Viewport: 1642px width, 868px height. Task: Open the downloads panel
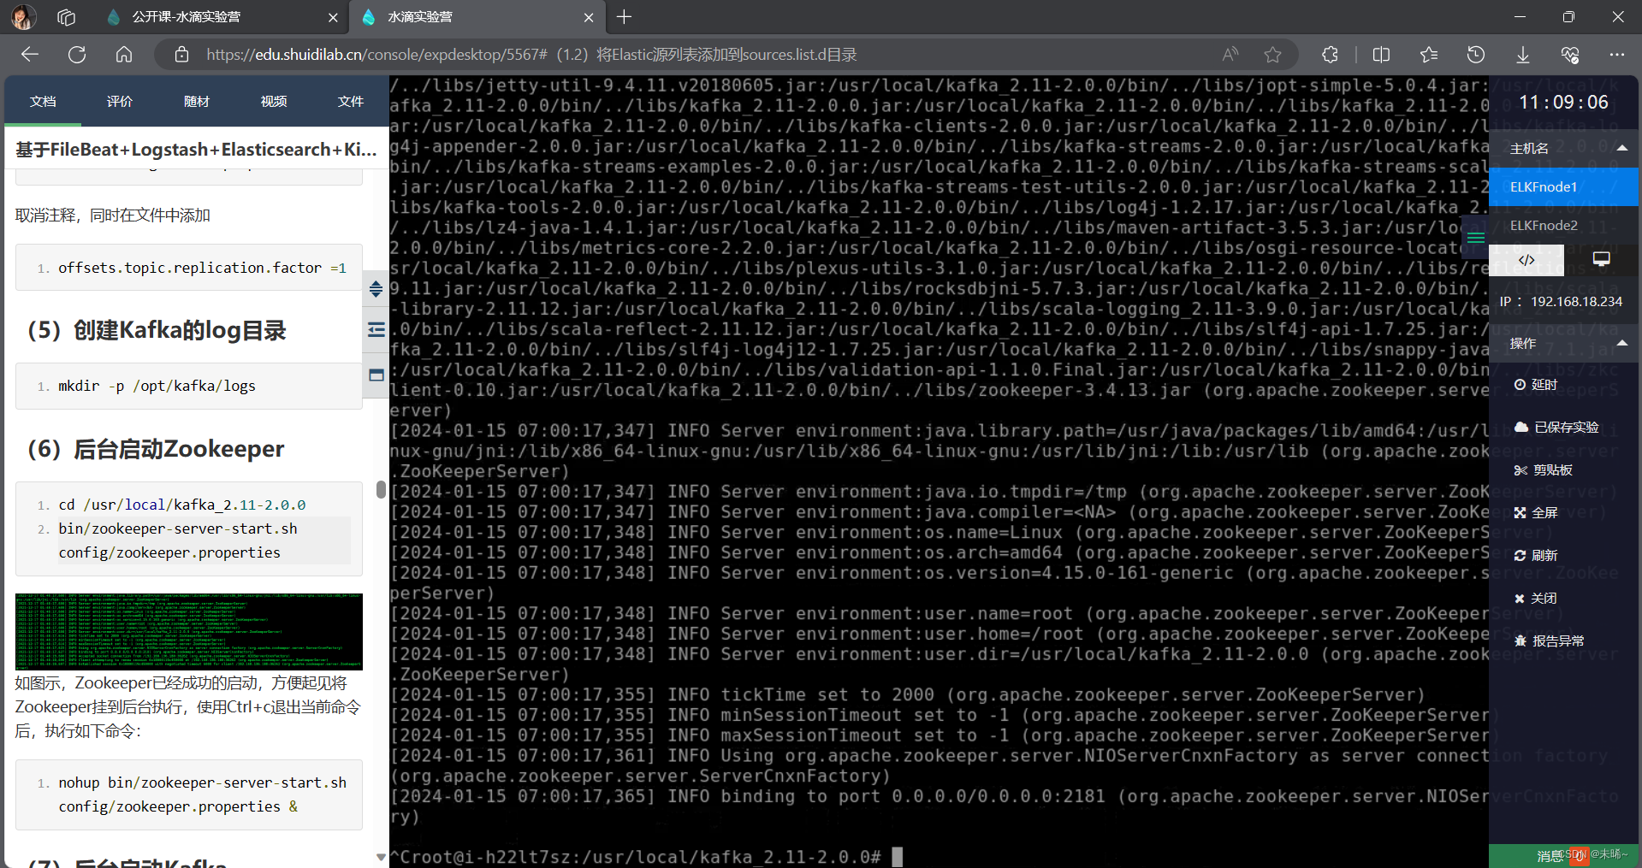[x=1523, y=55]
